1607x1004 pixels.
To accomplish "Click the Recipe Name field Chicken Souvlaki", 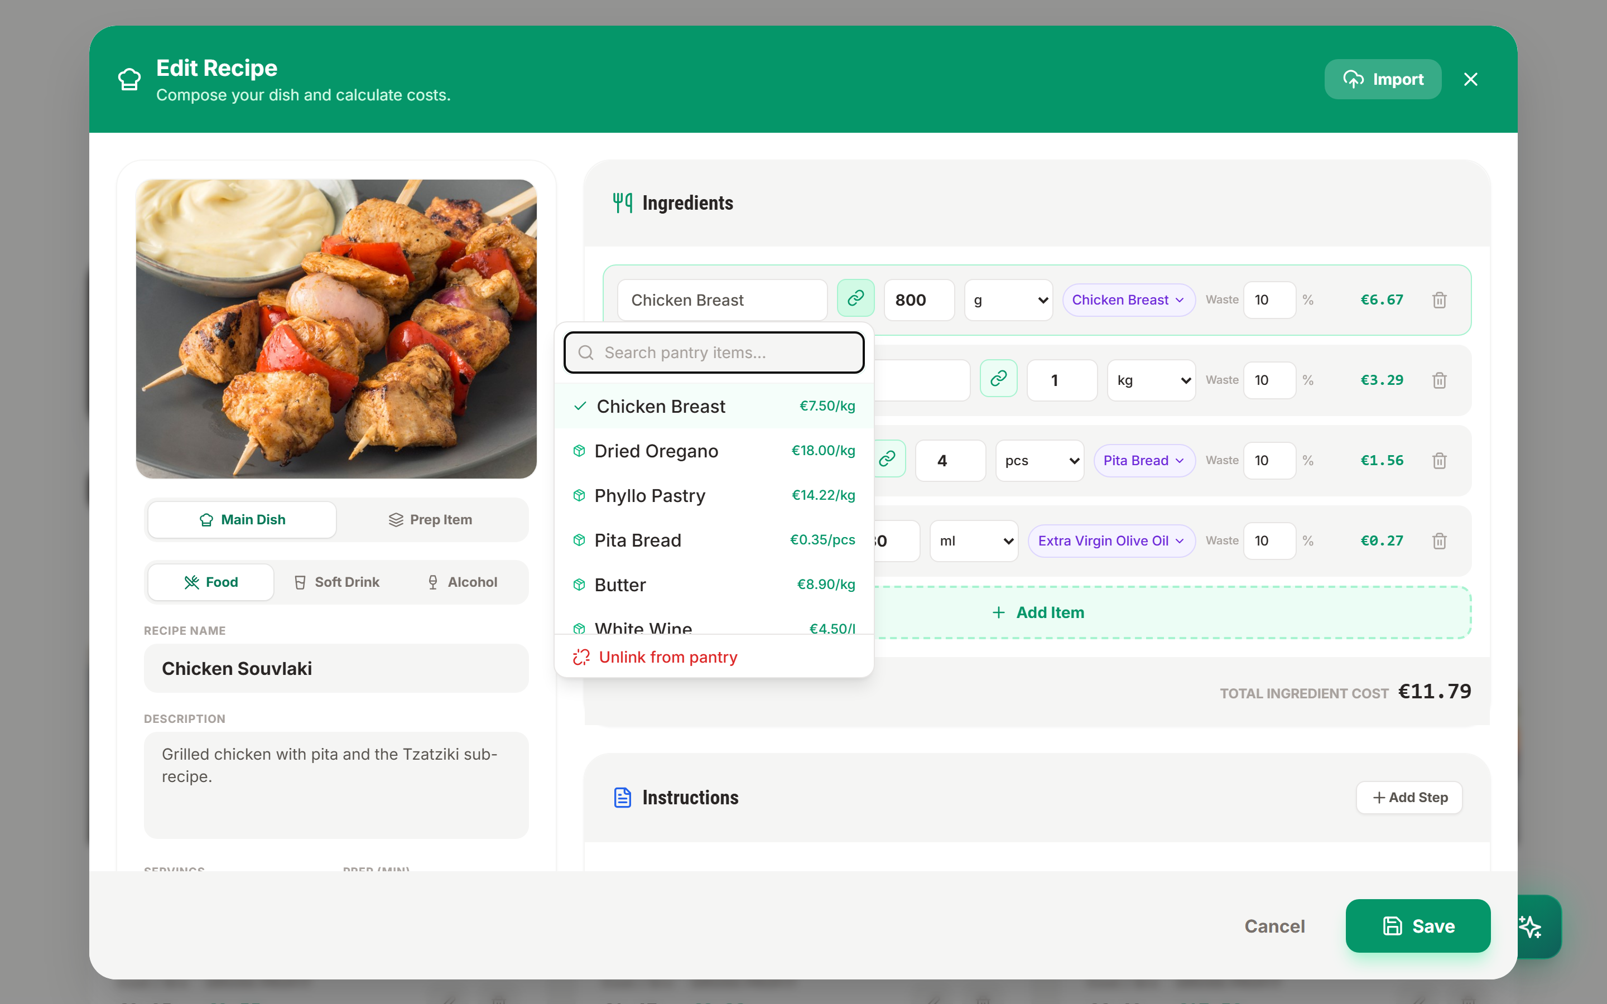I will coord(336,668).
